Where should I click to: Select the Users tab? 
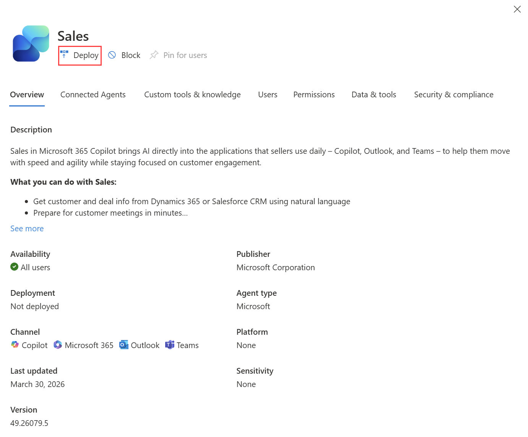coord(268,95)
